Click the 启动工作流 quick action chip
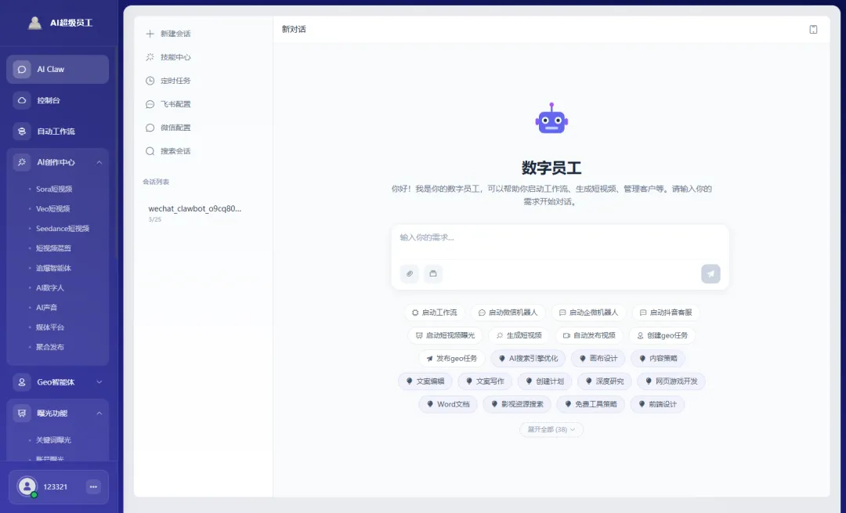Screen dimensions: 846x513 tap(435, 312)
